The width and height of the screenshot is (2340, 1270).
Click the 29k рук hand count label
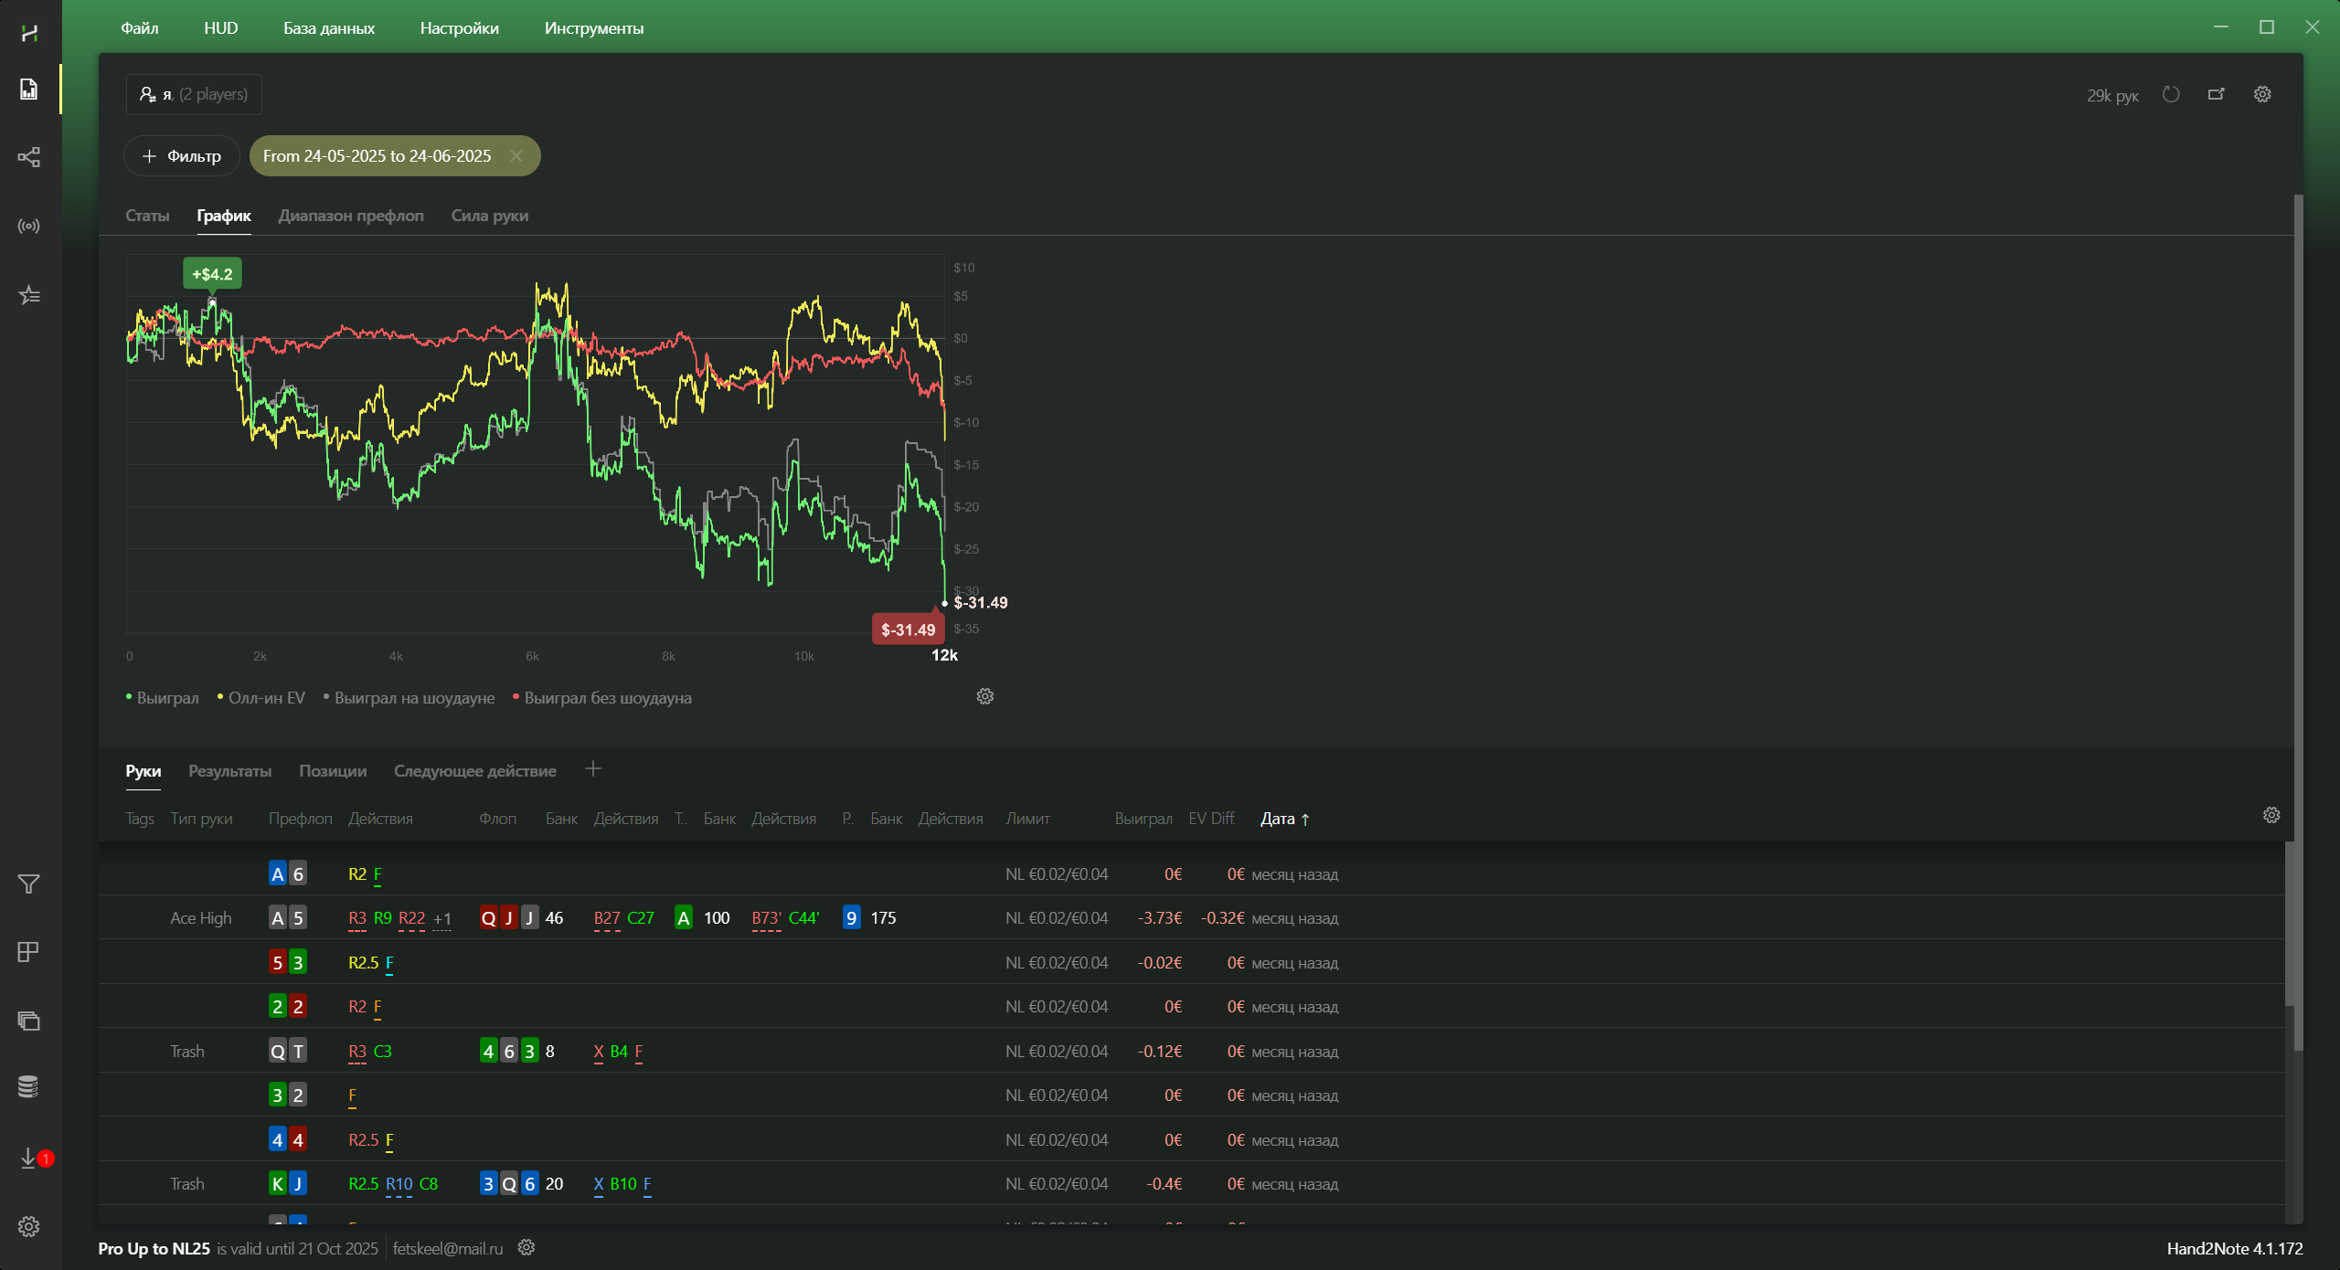2112,95
